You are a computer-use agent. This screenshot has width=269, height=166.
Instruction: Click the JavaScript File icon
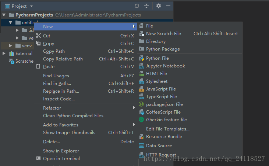[141, 89]
